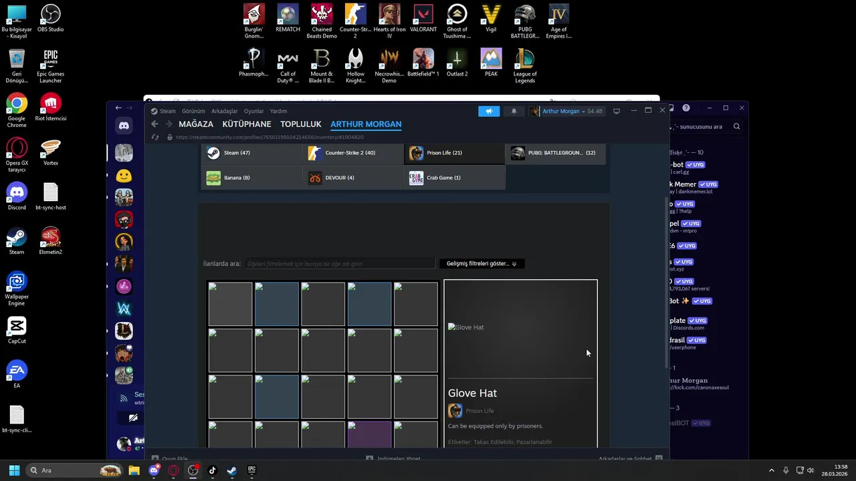Select CapCut desktop icon
The width and height of the screenshot is (856, 481).
click(x=17, y=330)
